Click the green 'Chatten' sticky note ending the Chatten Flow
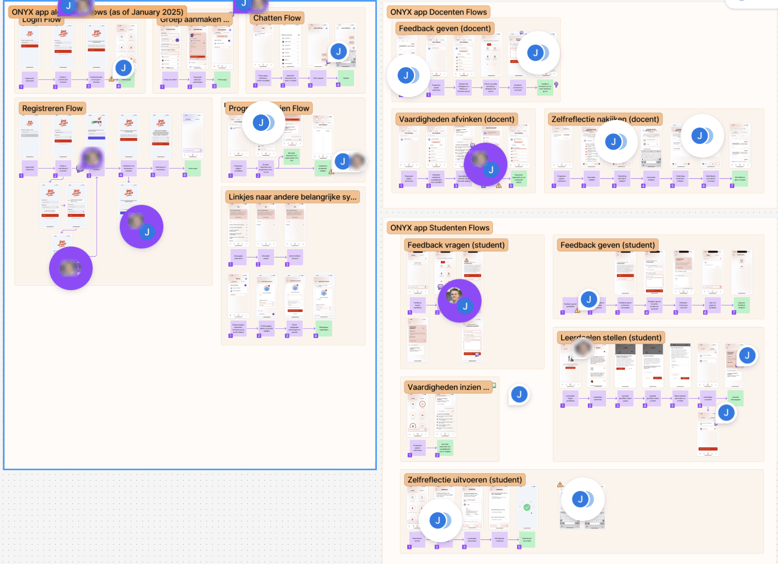This screenshot has height=564, width=778. [345, 79]
